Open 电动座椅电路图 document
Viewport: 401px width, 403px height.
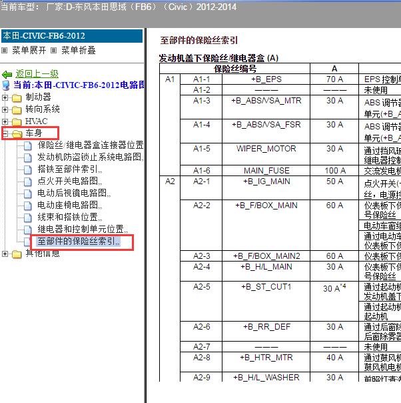point(70,205)
